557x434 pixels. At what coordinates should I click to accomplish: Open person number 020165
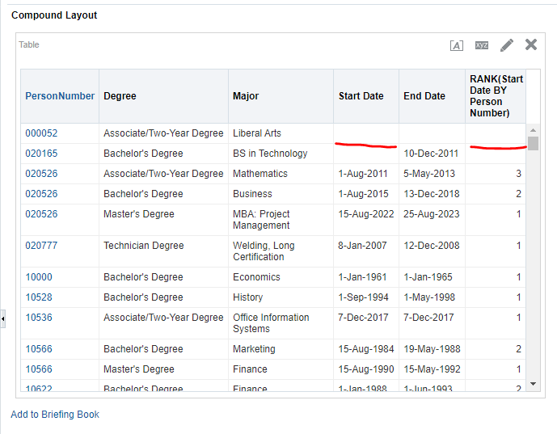click(x=41, y=154)
